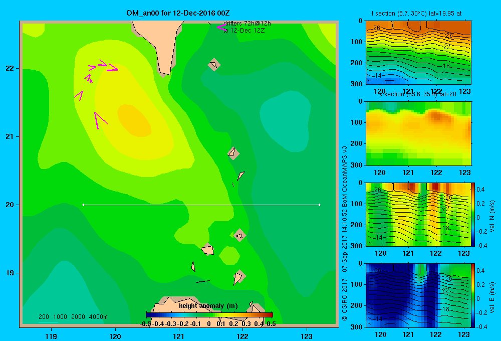Open the temperature section plot panel
Screen dimensions: 501x341
pyautogui.click(x=418, y=53)
